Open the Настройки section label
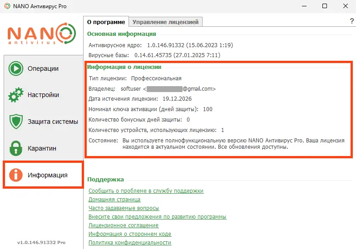Screen dimensions: 356x249 43,95
